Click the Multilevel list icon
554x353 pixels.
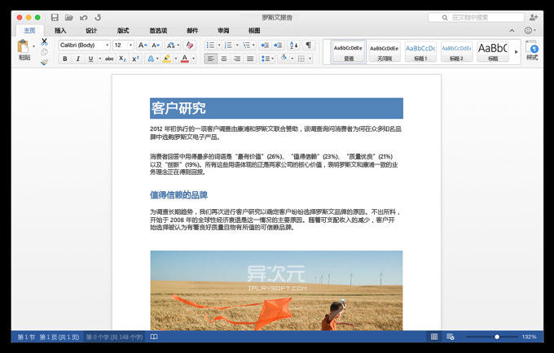(246, 45)
